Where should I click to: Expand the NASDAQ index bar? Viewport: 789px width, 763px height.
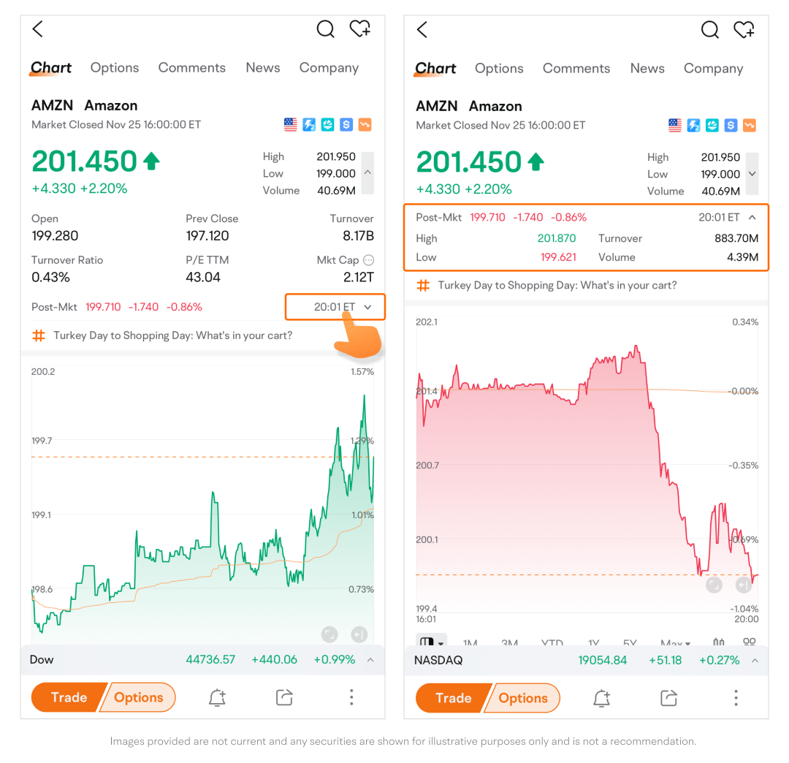pyautogui.click(x=755, y=661)
